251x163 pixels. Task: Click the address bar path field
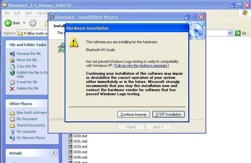(x=33, y=33)
